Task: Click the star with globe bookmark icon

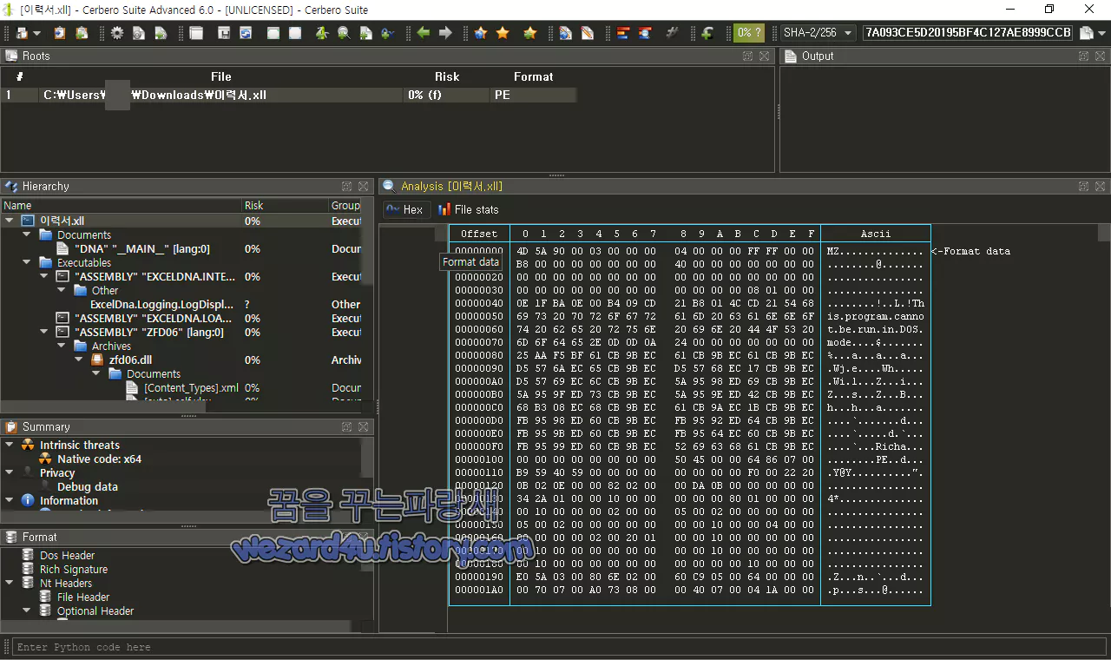Action: (x=481, y=33)
